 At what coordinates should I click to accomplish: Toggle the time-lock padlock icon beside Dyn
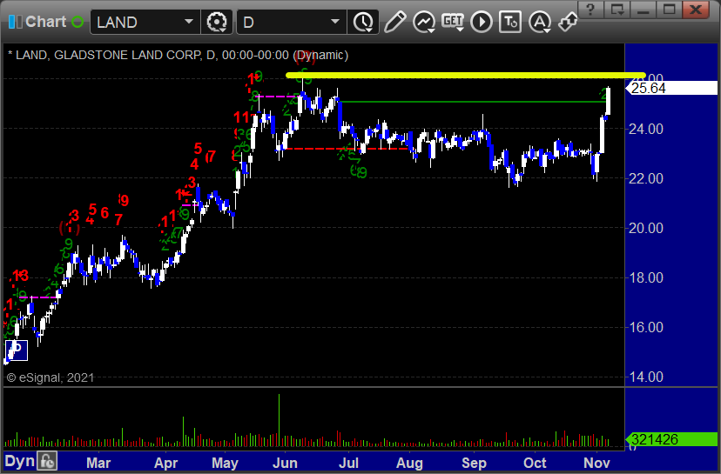(47, 461)
